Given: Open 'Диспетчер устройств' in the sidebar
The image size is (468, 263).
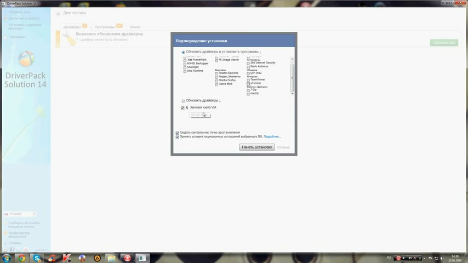Looking at the screenshot, I should [24, 19].
